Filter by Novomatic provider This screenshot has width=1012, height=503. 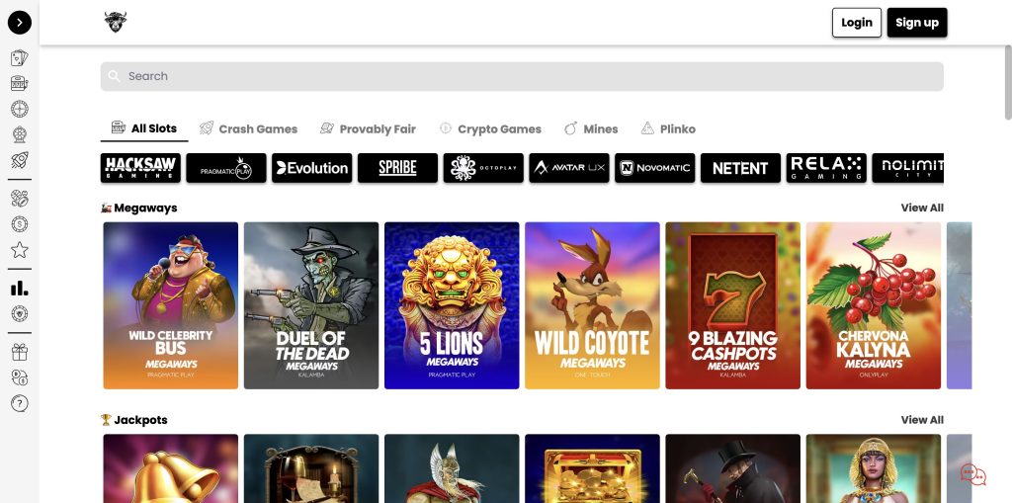(655, 168)
